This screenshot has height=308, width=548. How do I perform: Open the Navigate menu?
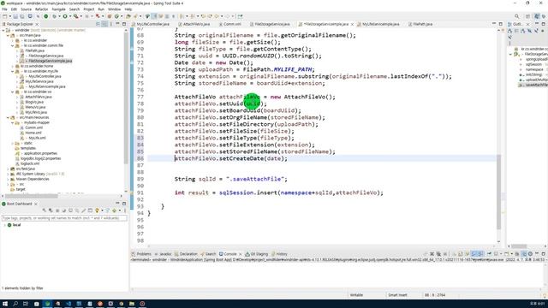tap(59, 9)
